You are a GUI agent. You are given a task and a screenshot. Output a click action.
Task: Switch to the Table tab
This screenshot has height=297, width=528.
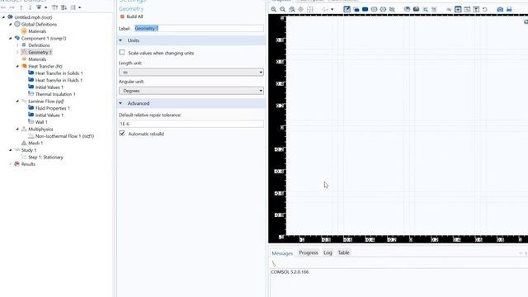click(343, 253)
